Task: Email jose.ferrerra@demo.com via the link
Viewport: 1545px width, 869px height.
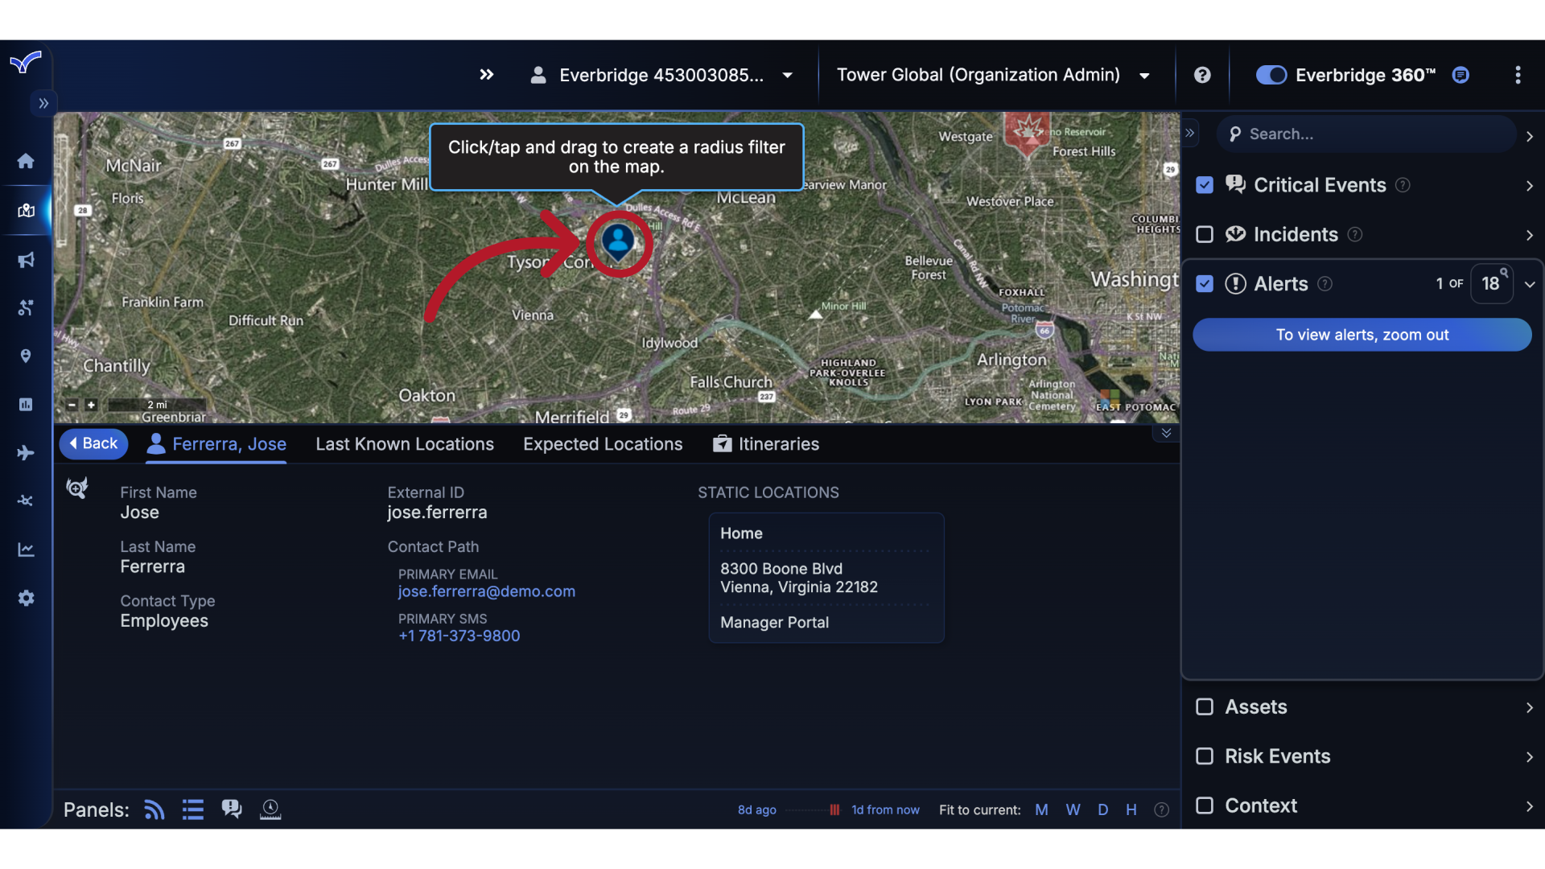Action: click(486, 591)
